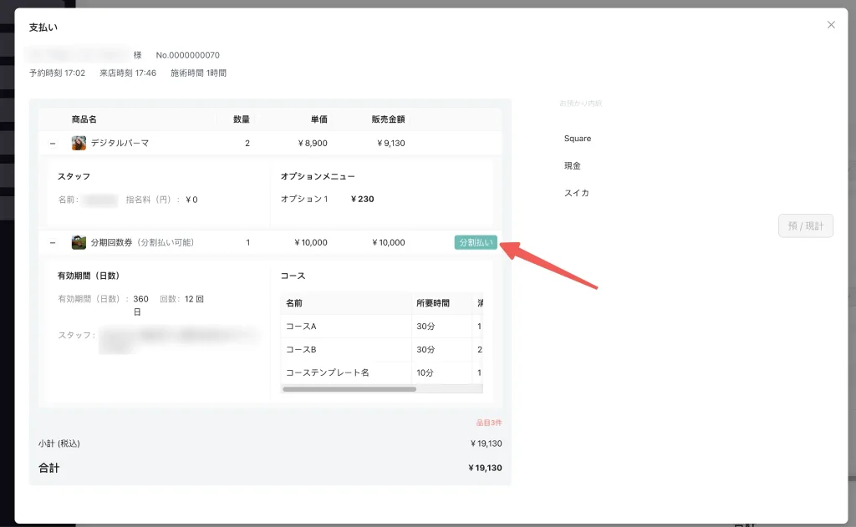Collapse the デジタルパーマ item row
Screen dimensions: 856x527
pyautogui.click(x=53, y=144)
